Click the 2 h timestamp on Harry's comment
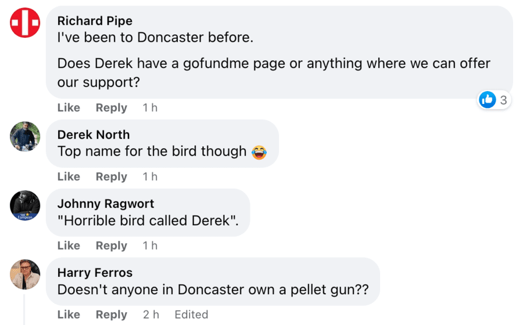 tap(151, 315)
